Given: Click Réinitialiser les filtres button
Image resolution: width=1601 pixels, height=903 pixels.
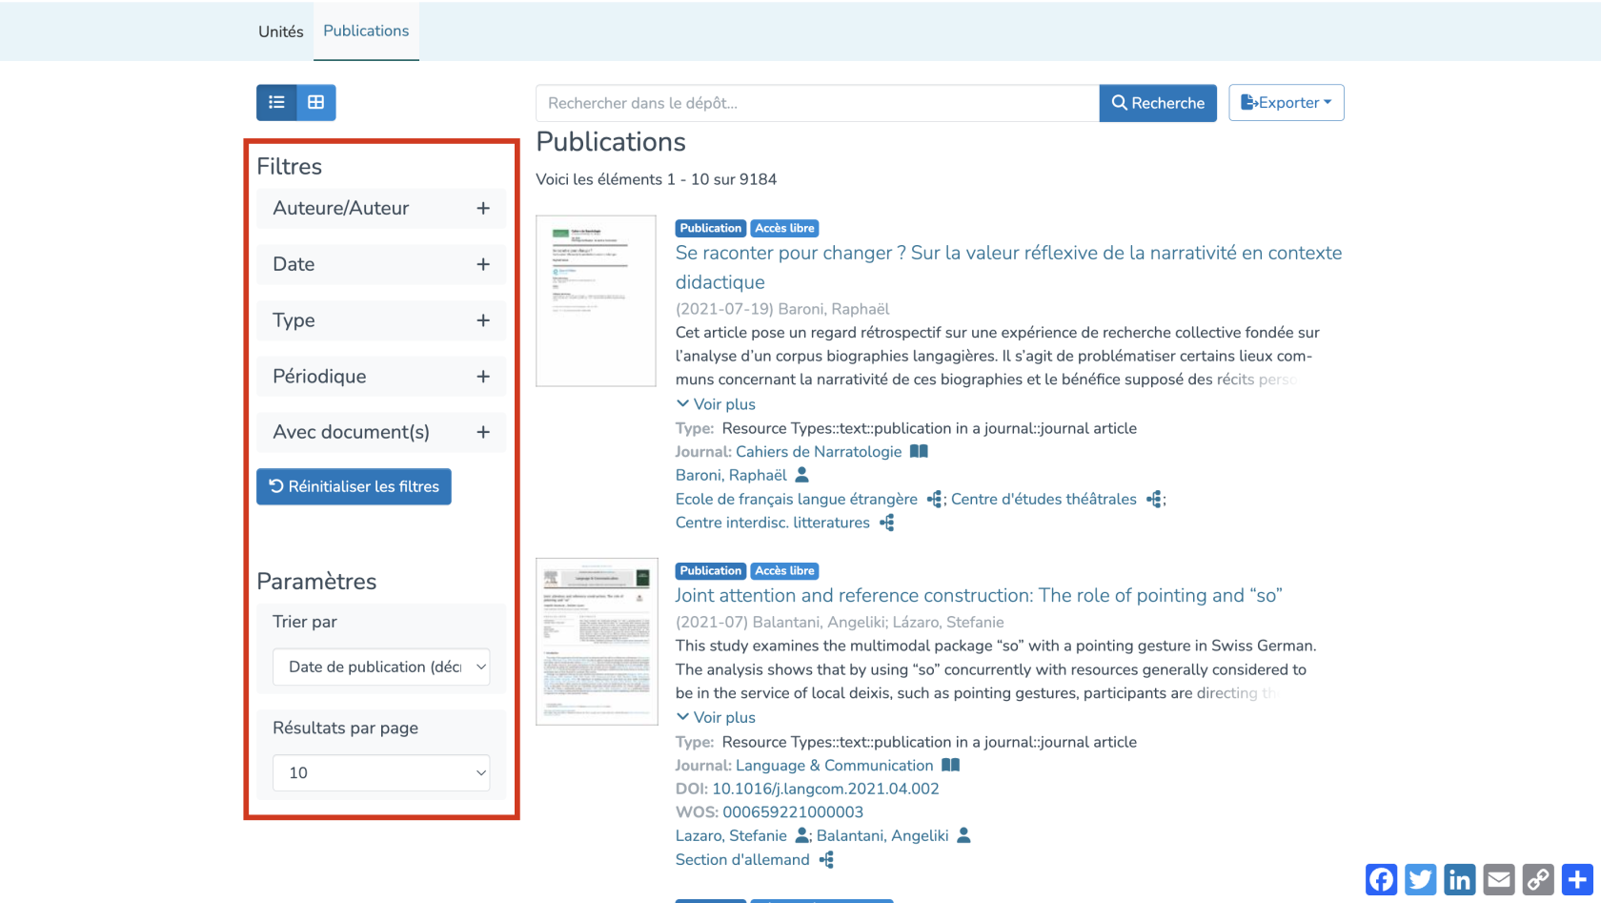Looking at the screenshot, I should (354, 486).
